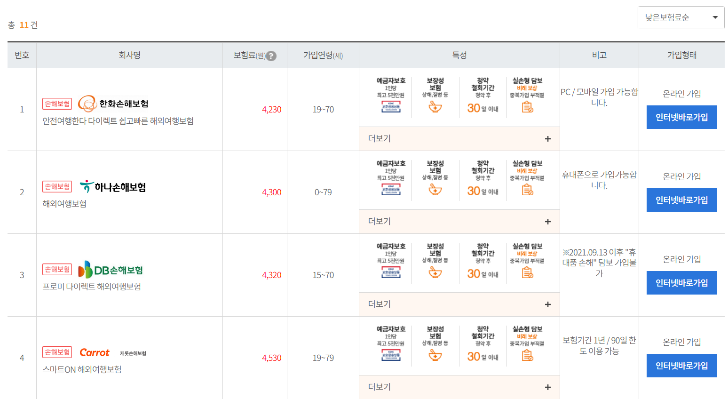
Task: Click note 휴대폰으로 가입가능합니다
Action: click(x=599, y=180)
